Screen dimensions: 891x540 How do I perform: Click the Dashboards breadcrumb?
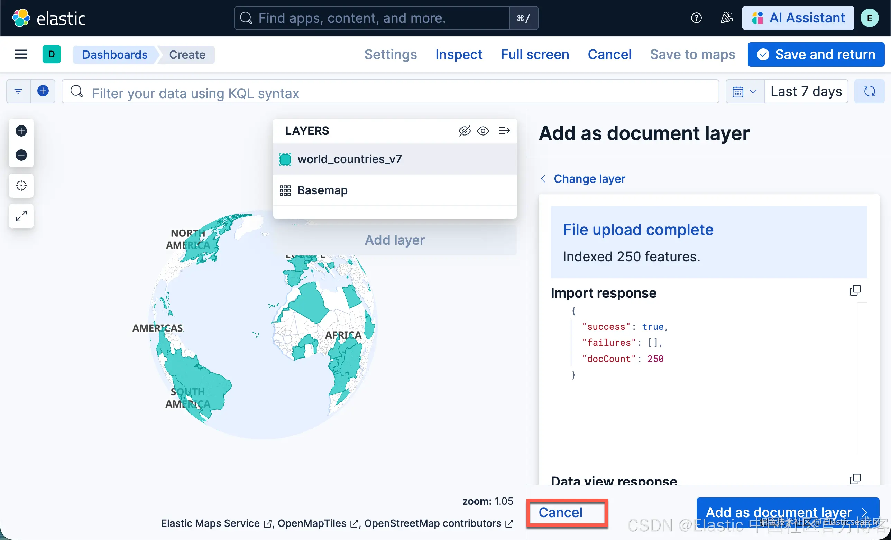pyautogui.click(x=114, y=55)
